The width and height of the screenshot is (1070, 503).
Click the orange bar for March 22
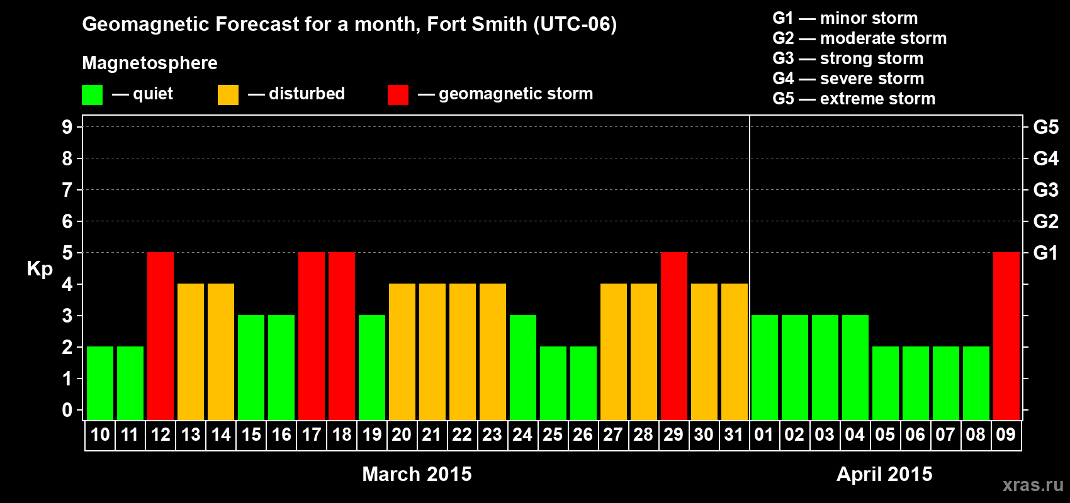(x=463, y=351)
